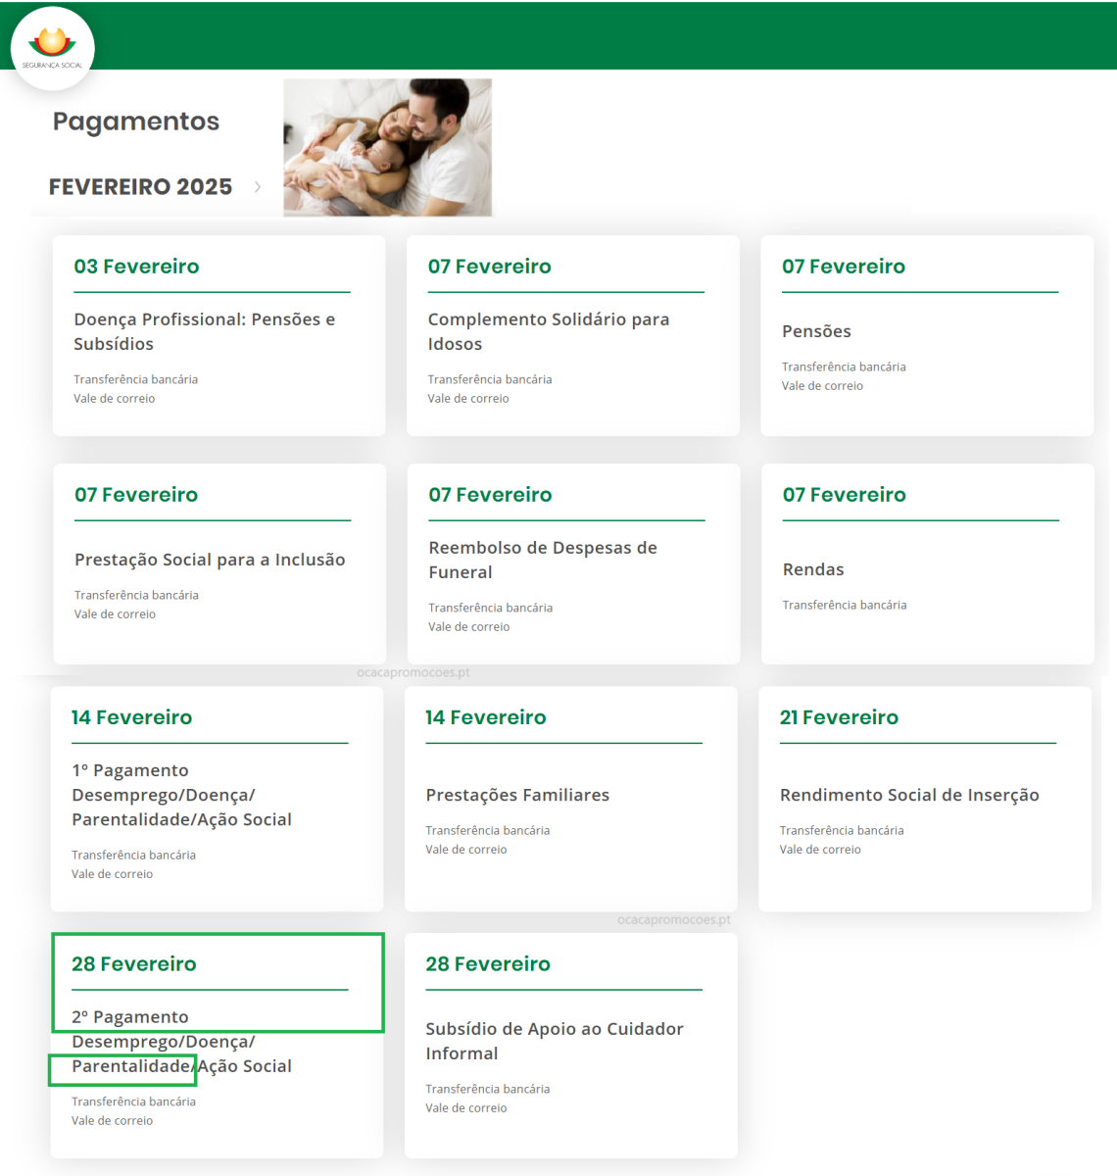Click Transferência bancária under Rendimento Social de Inserção
Screen dimensions: 1117x1176
click(842, 830)
